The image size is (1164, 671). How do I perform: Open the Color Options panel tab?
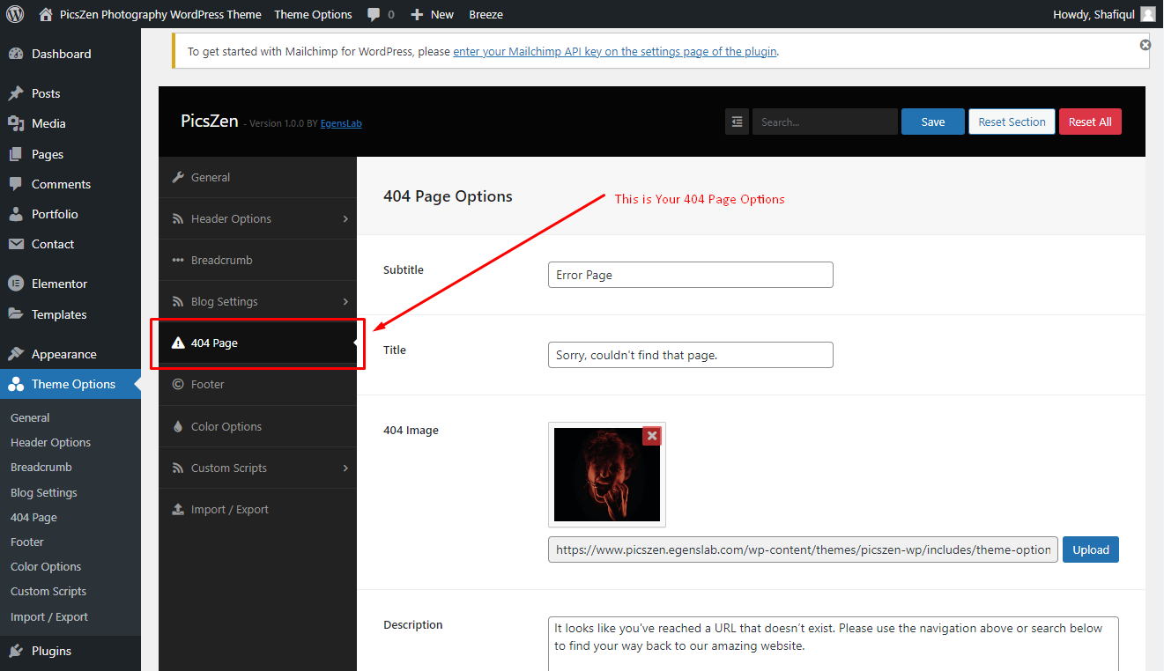(x=257, y=426)
